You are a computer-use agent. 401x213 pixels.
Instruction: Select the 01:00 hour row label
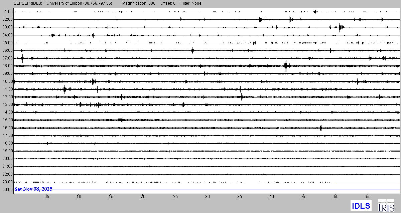click(7, 12)
